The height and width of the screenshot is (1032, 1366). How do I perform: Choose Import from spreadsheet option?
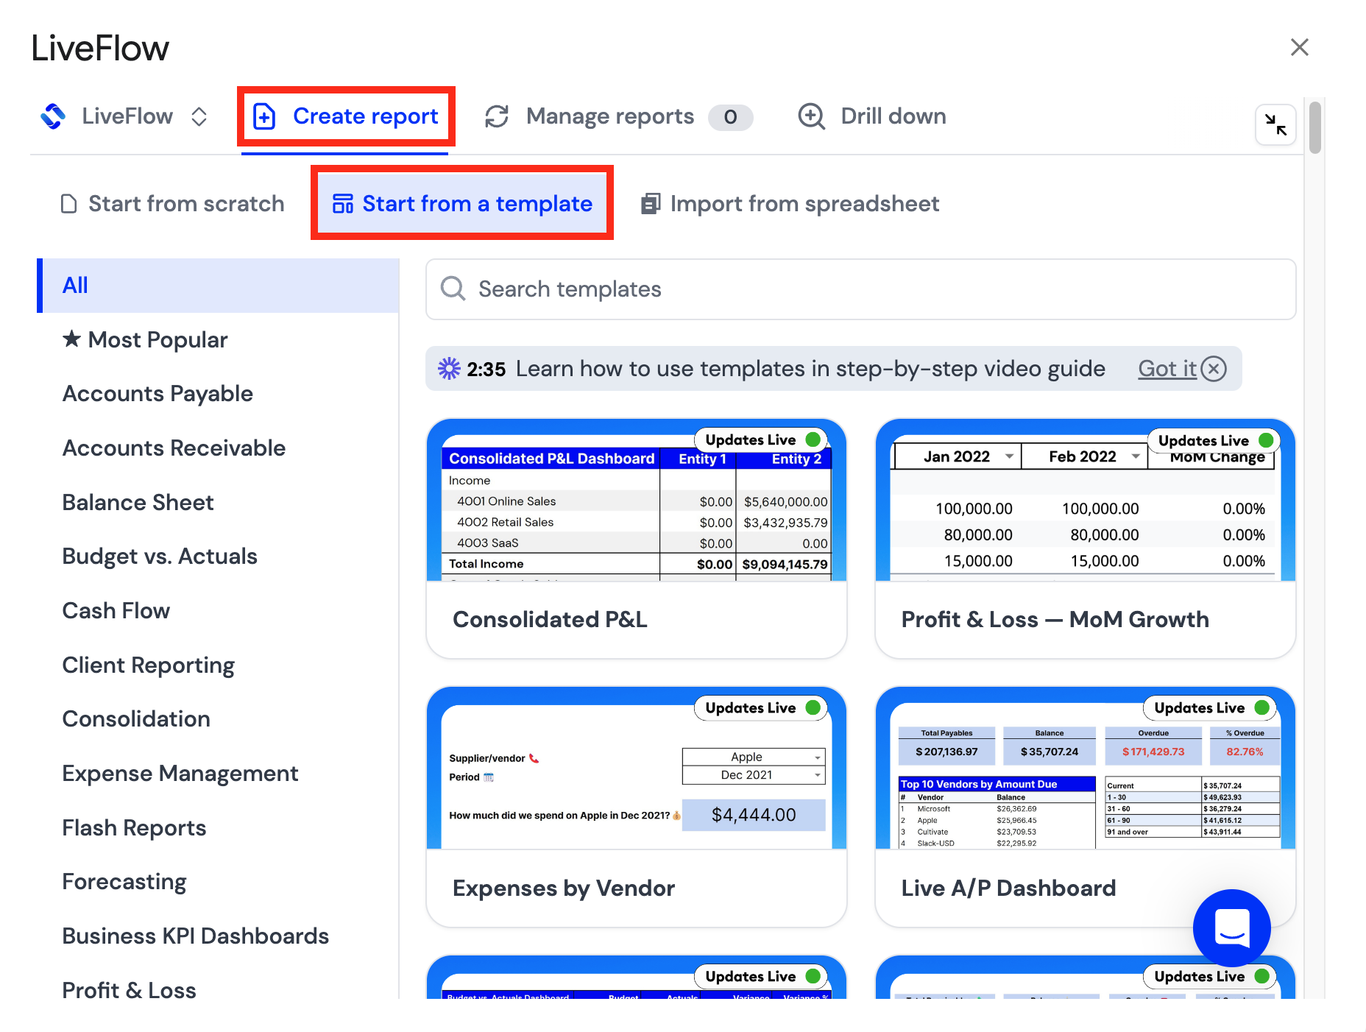(x=790, y=204)
